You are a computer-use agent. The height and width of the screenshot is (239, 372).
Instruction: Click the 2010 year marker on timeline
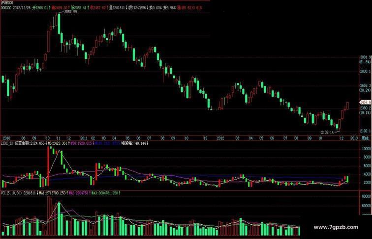click(6, 138)
